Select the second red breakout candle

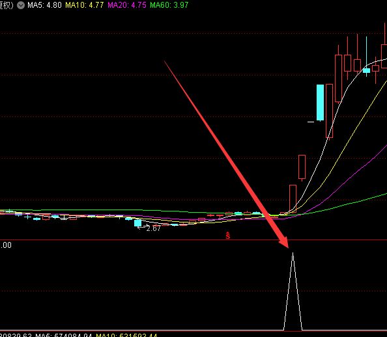pos(302,167)
